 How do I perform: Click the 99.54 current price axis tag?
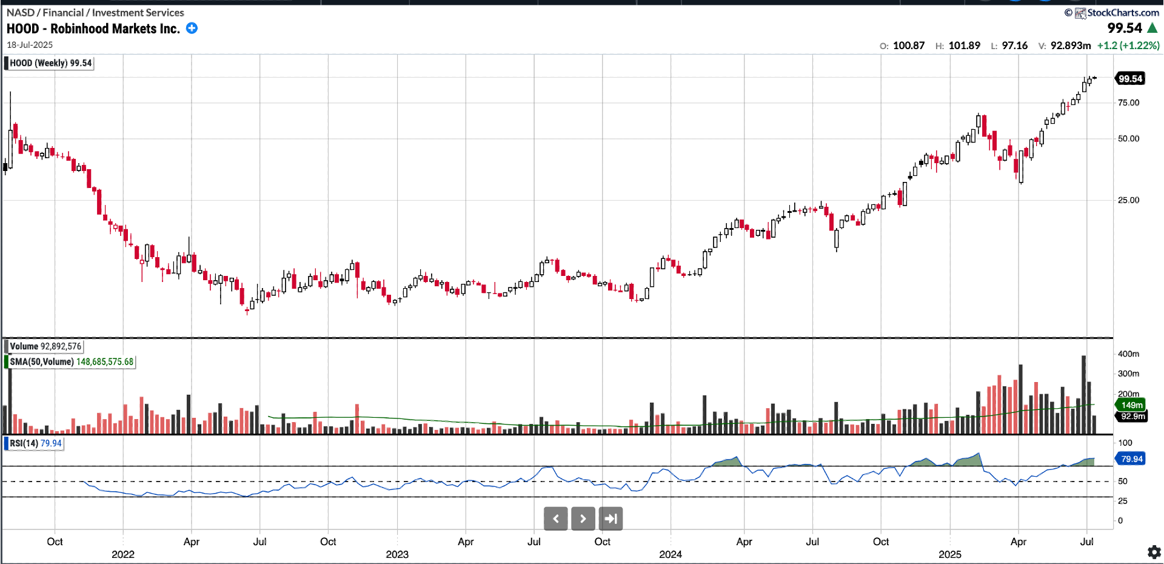pyautogui.click(x=1129, y=78)
